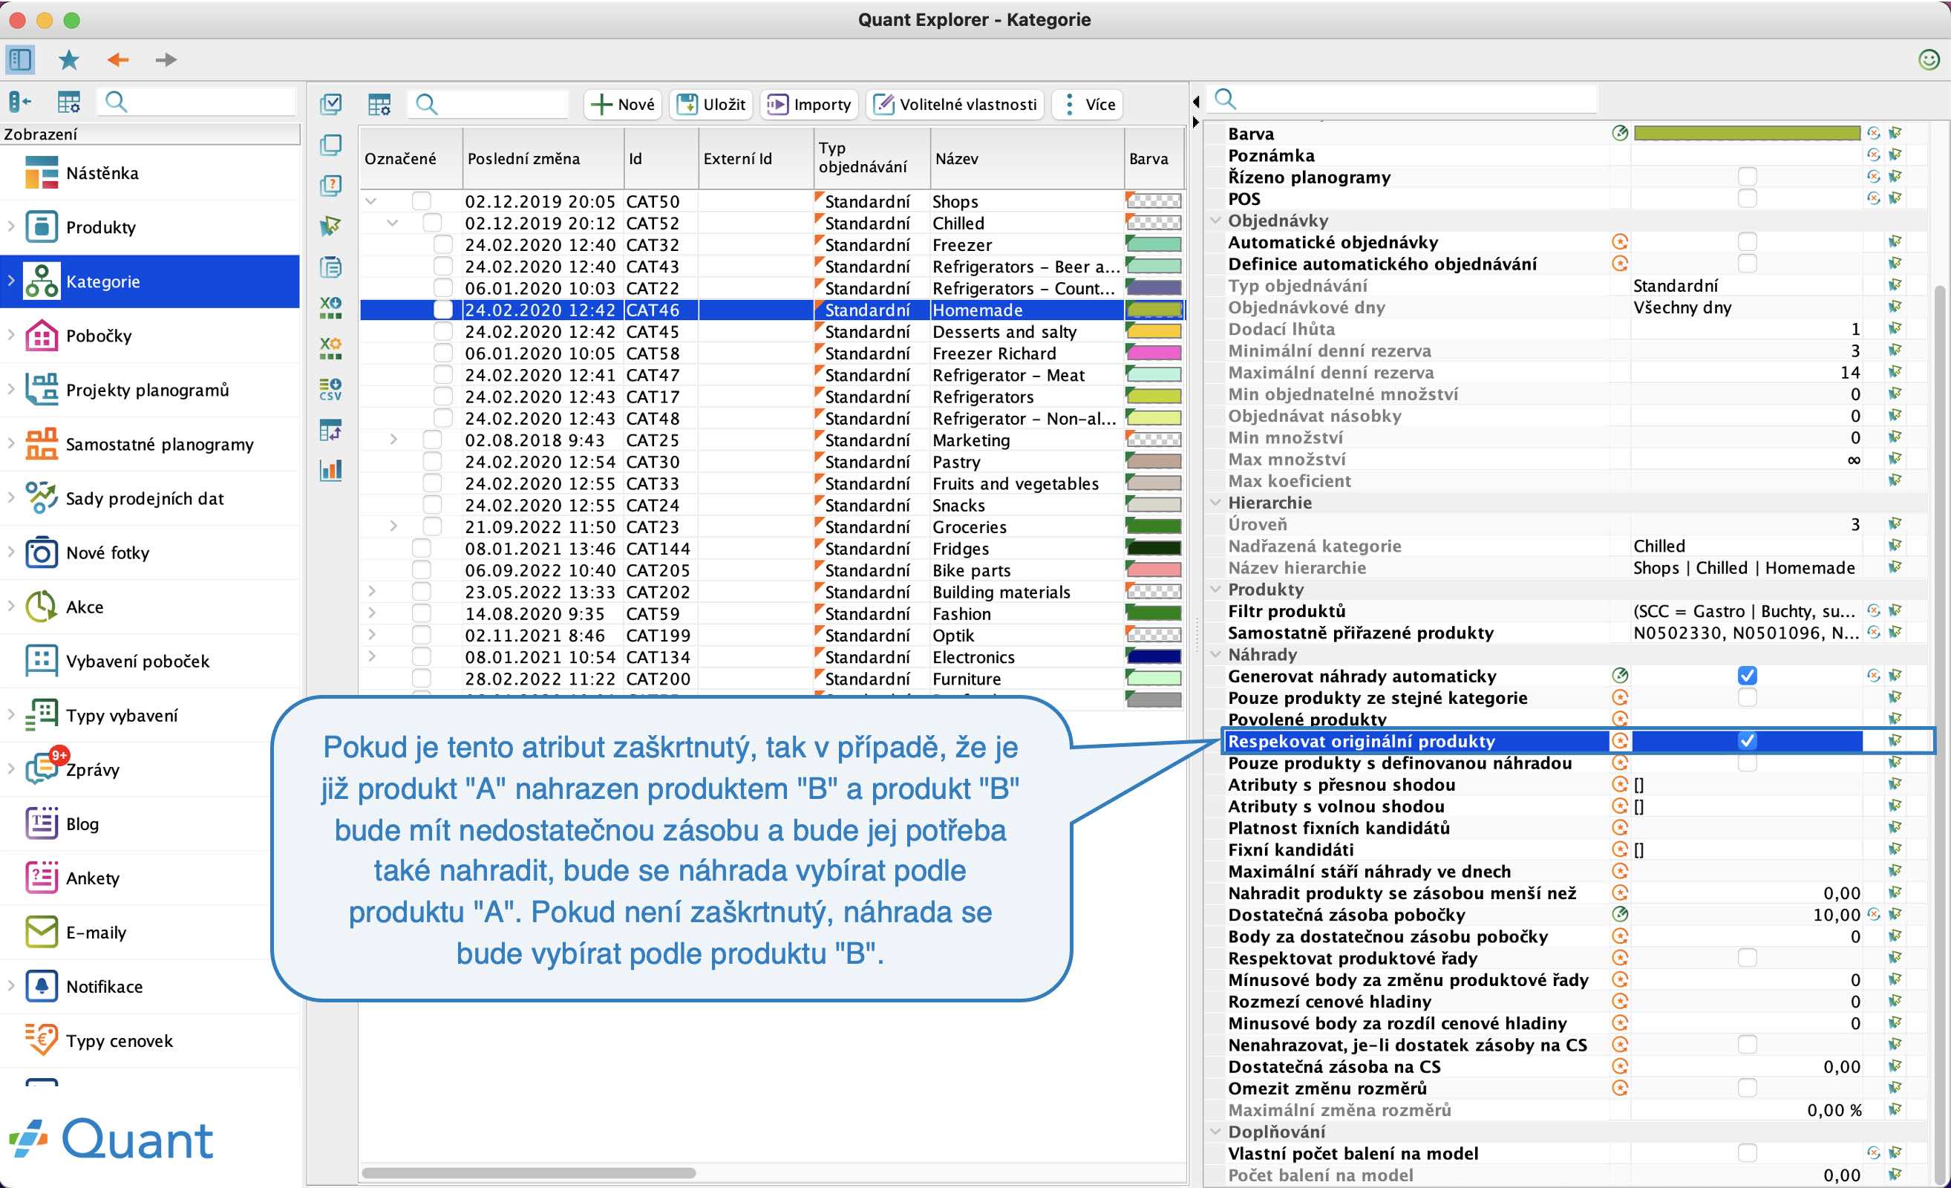Open the Importy button

(x=810, y=104)
